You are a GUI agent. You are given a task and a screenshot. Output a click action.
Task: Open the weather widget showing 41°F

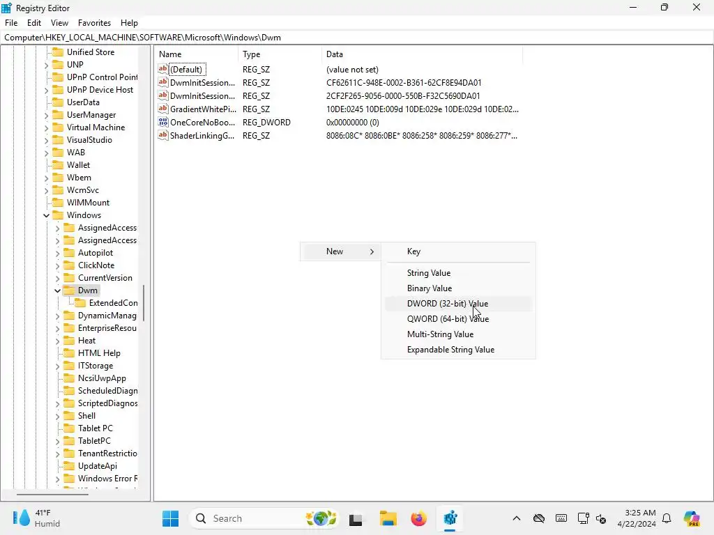37,518
